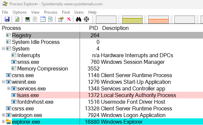Click the fontdrvhost.exe process icon
This screenshot has width=203, height=125.
(14, 102)
